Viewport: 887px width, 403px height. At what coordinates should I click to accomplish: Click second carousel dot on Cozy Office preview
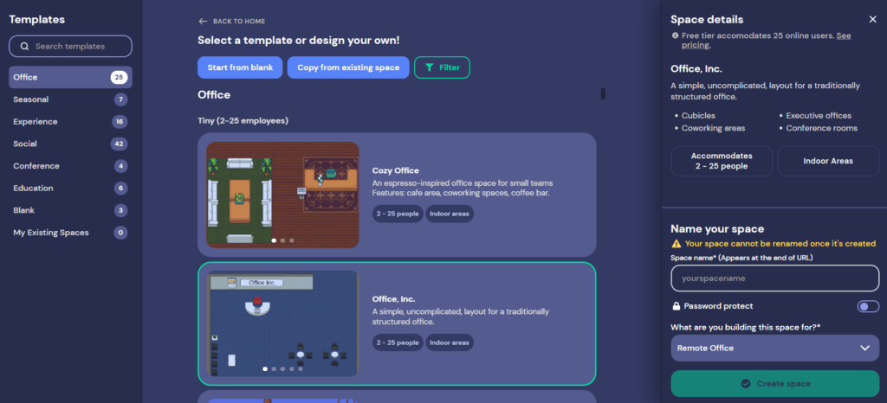(283, 240)
